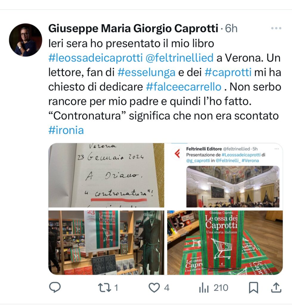This screenshot has width=292, height=305.
Task: View analytics via the bar chart icon
Action: [x=204, y=288]
